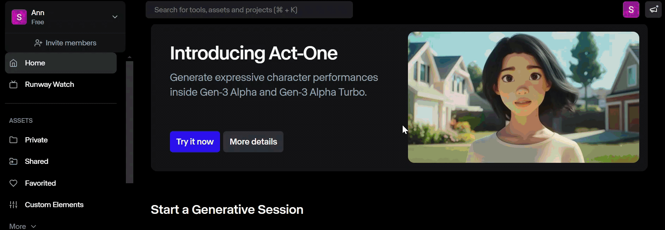
Task: Open the profile avatar at top right
Action: tap(631, 9)
